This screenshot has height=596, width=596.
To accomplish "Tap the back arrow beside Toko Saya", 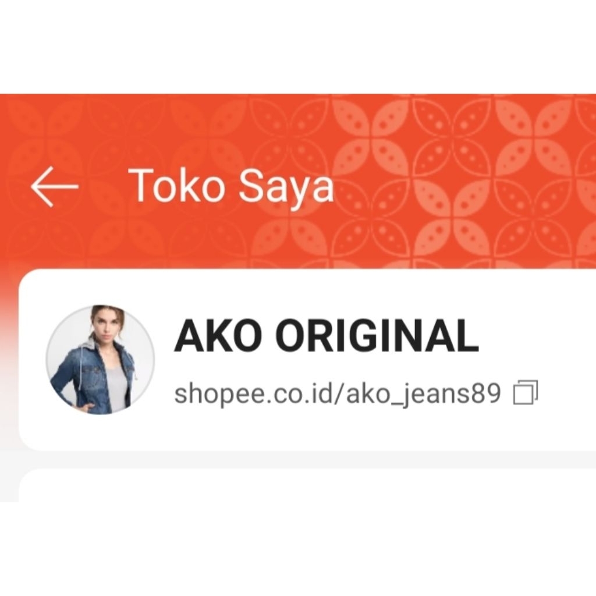I will pyautogui.click(x=54, y=186).
